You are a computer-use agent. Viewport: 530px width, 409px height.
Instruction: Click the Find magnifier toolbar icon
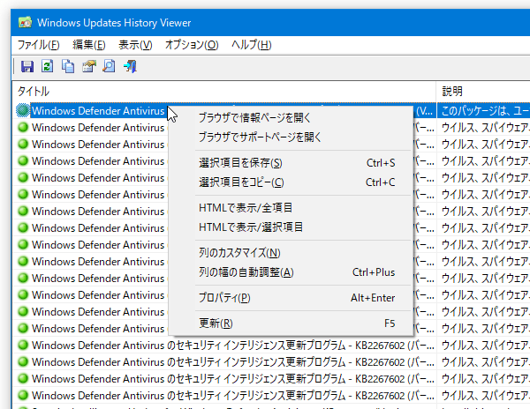tap(110, 66)
